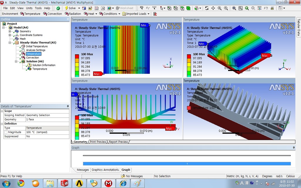The image size is (301, 188).
Task: Click the Previous View green arrow icon
Action: (247, 8)
